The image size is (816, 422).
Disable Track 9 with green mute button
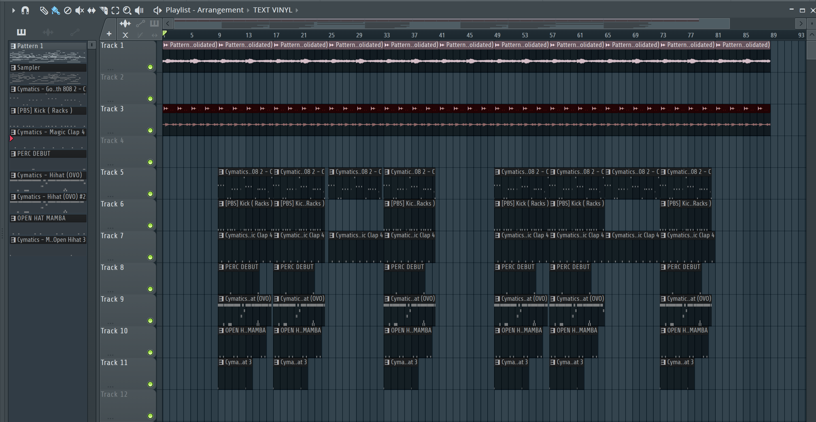pos(150,321)
